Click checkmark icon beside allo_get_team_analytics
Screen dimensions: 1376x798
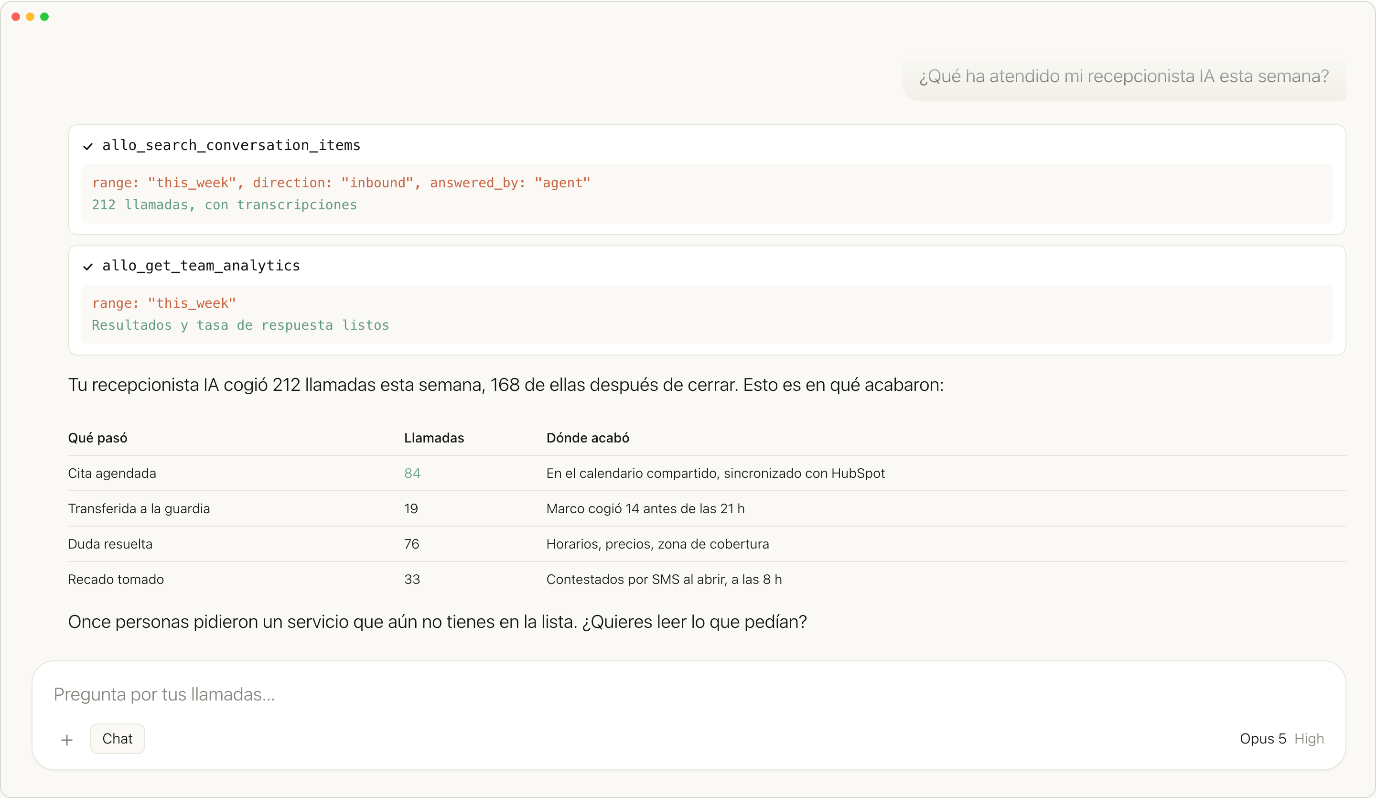[x=88, y=267]
